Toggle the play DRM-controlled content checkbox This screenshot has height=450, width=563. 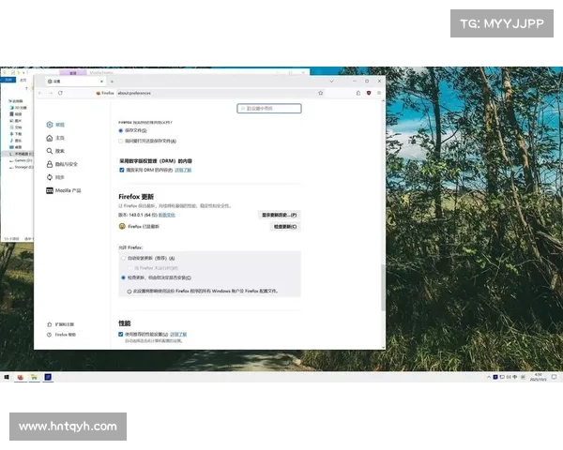click(x=122, y=170)
